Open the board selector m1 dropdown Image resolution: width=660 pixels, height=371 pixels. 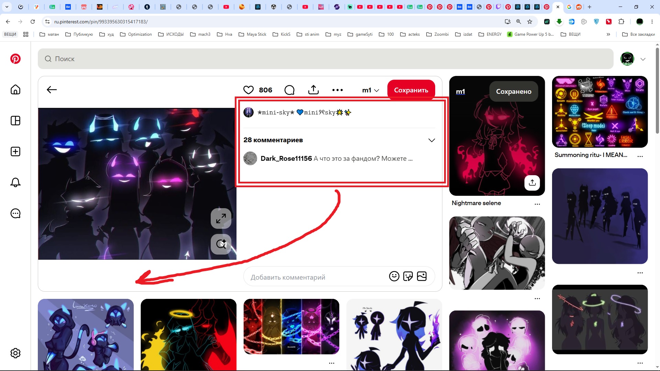[371, 90]
